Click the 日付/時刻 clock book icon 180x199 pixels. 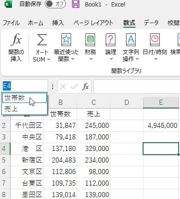pos(155,40)
